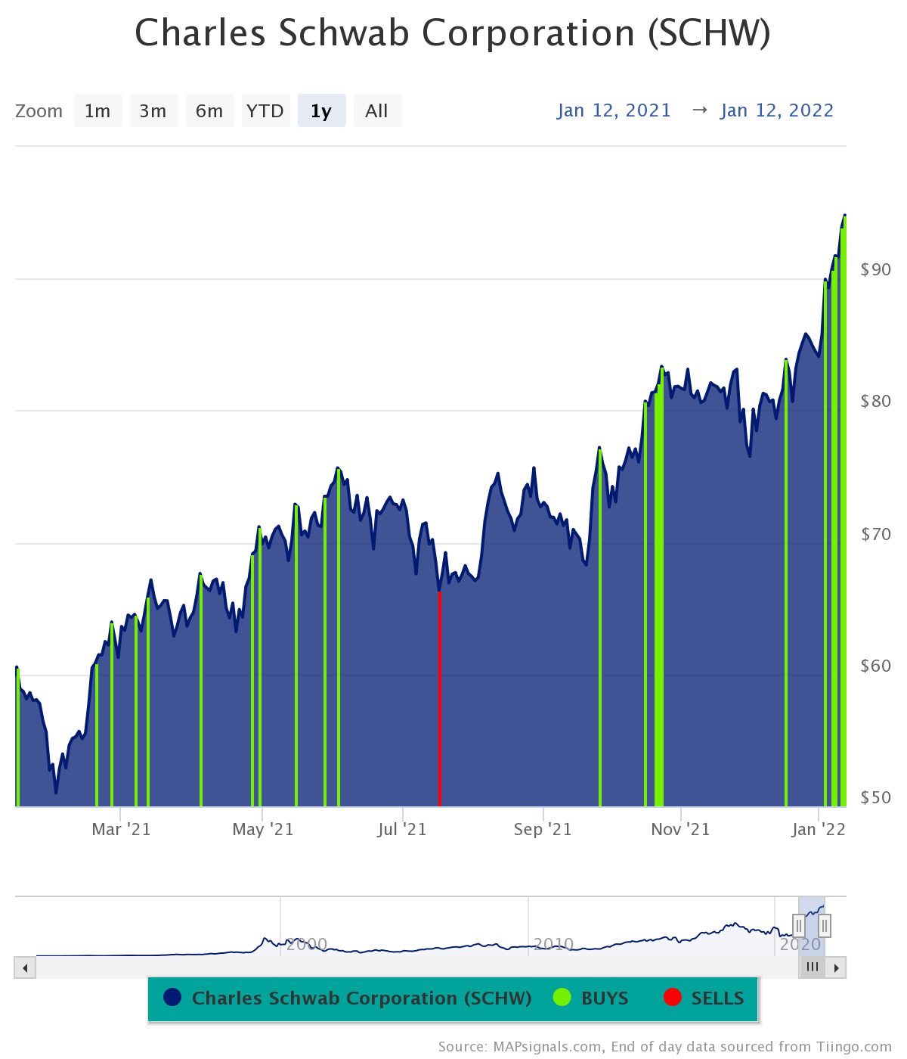Click the Nov '21 axis label
Image resolution: width=907 pixels, height=1059 pixels.
pos(680,830)
